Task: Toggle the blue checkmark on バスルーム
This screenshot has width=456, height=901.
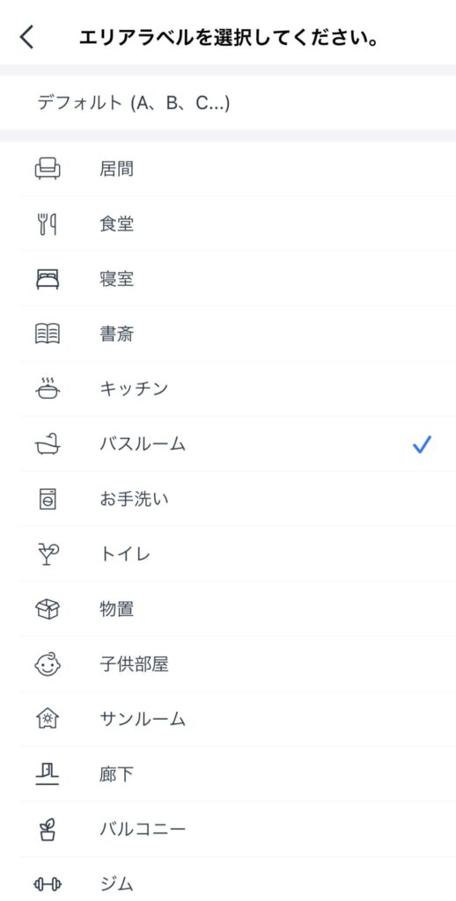Action: (422, 444)
